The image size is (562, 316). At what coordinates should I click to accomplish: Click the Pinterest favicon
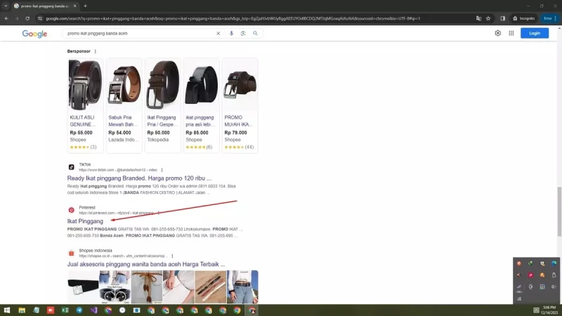[72, 210]
